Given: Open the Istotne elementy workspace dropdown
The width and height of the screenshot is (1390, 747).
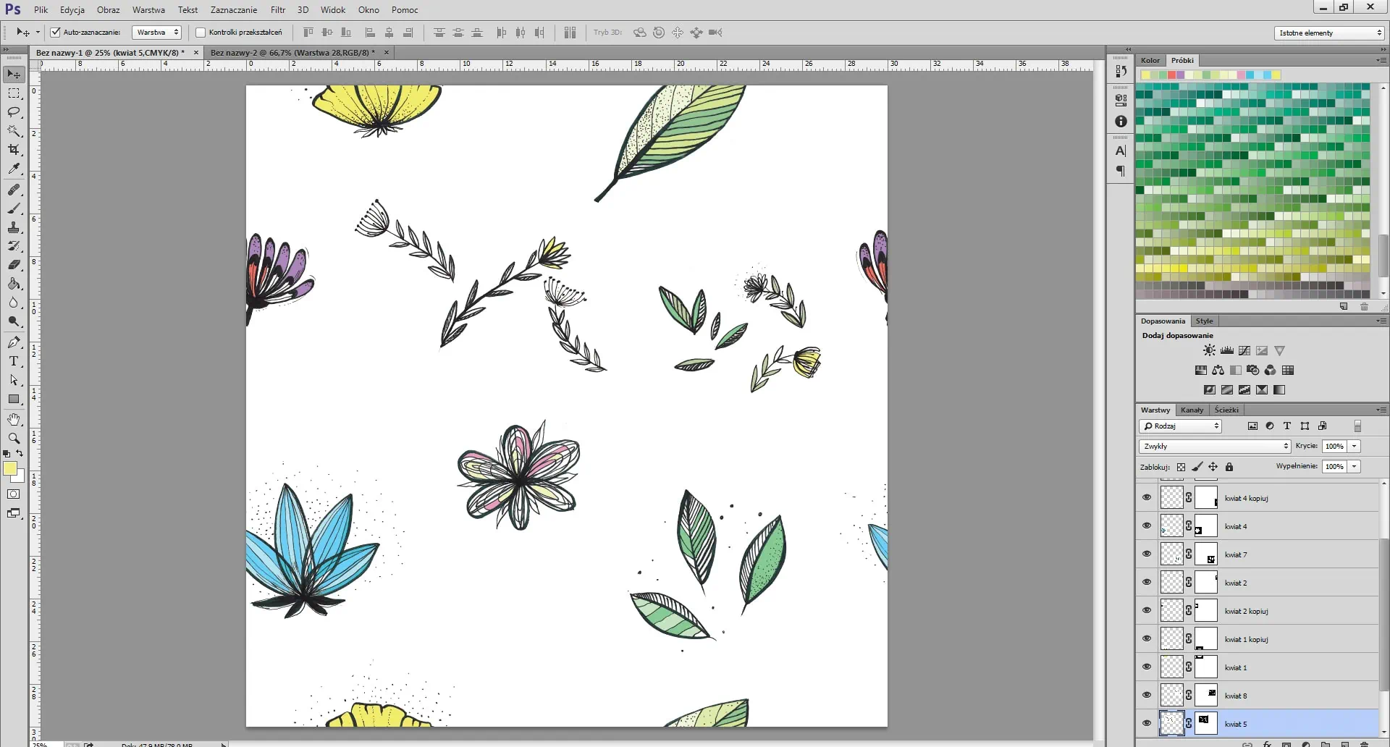Looking at the screenshot, I should coord(1329,33).
